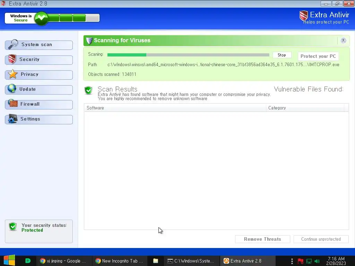Switch to xi jinping Google Chrome window

click(64, 261)
